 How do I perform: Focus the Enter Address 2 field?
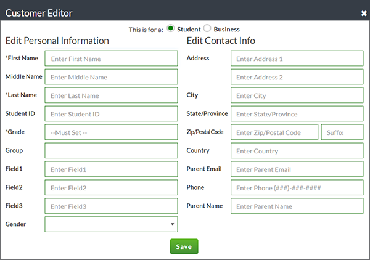tap(297, 77)
